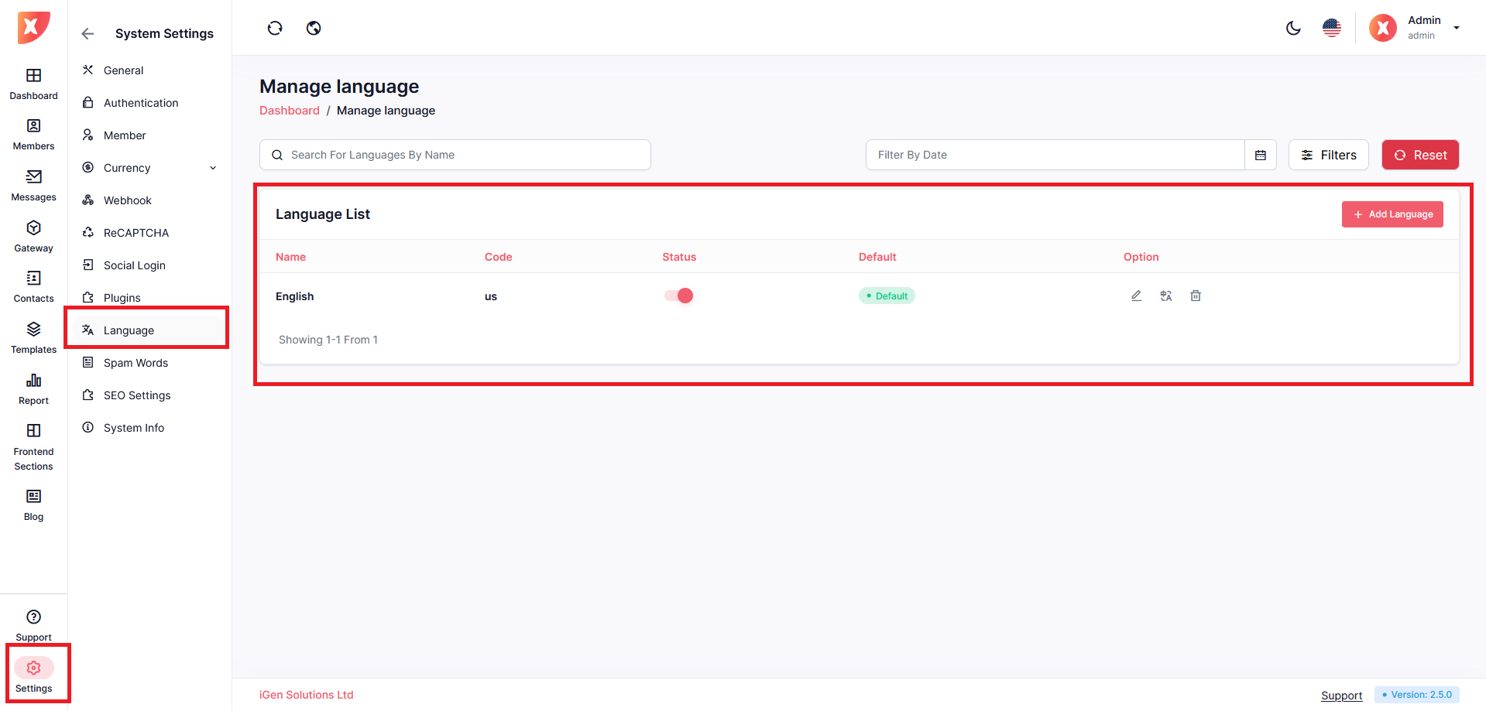1486x711 pixels.
Task: Switch to dark mode with moon icon
Action: click(1293, 29)
